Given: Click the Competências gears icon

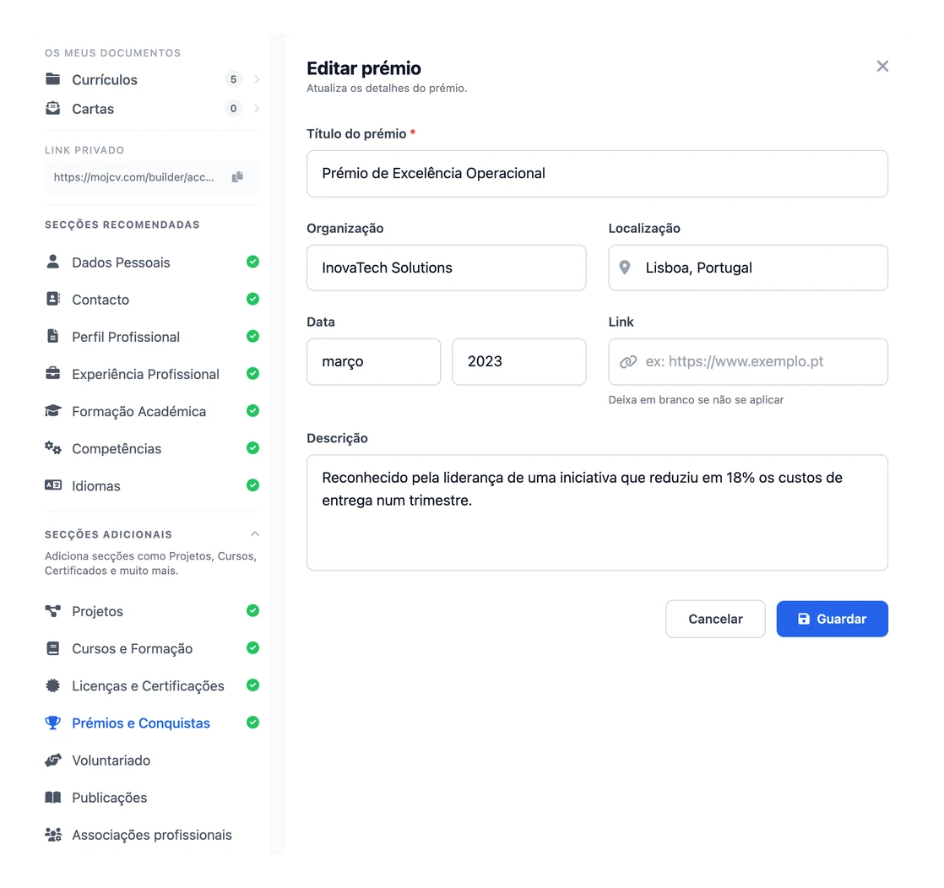Looking at the screenshot, I should (x=53, y=448).
